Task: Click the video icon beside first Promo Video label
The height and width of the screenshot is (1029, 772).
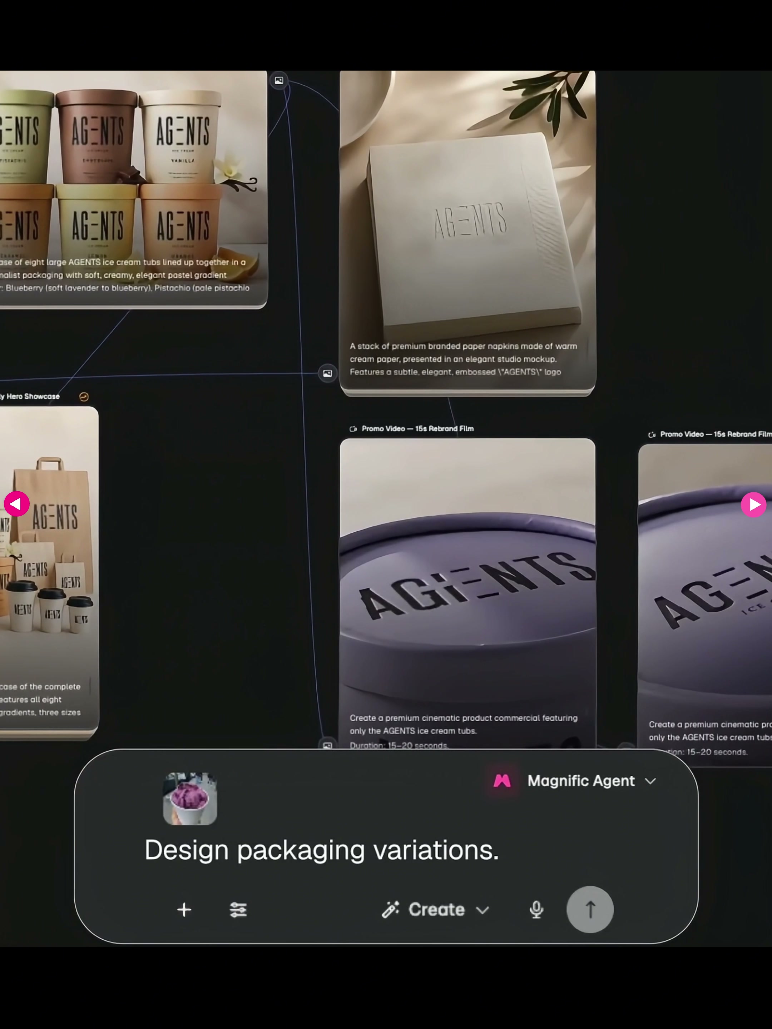Action: (x=353, y=429)
